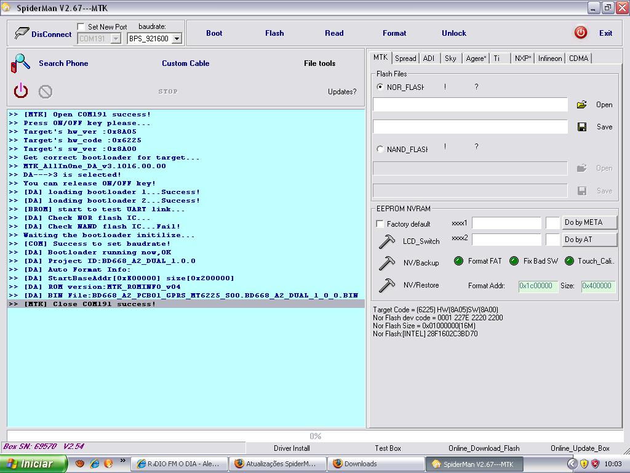Open the baudrate BPS_921600 dropdown
This screenshot has height=473, width=630.
(x=177, y=39)
